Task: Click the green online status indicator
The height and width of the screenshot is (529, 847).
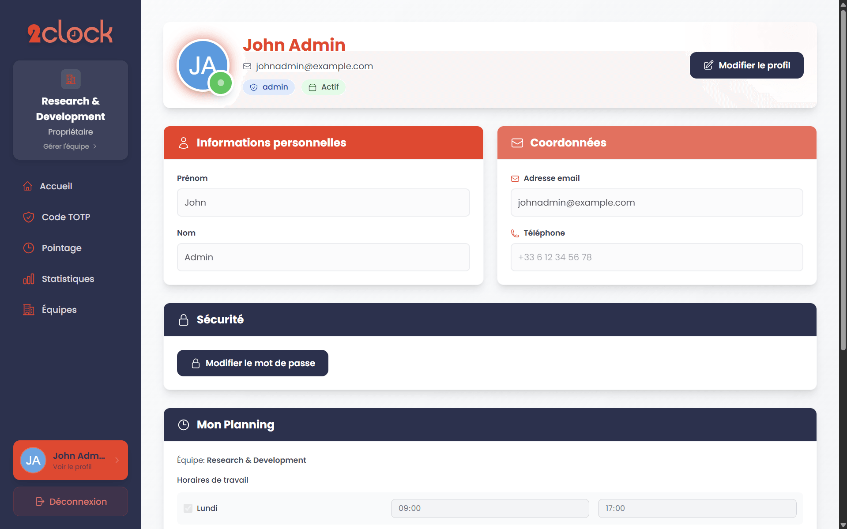Action: [x=221, y=83]
